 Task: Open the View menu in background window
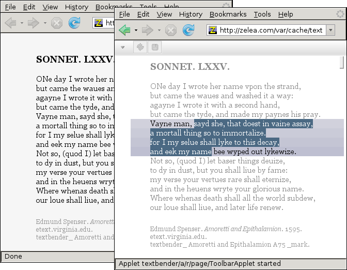(50, 7)
